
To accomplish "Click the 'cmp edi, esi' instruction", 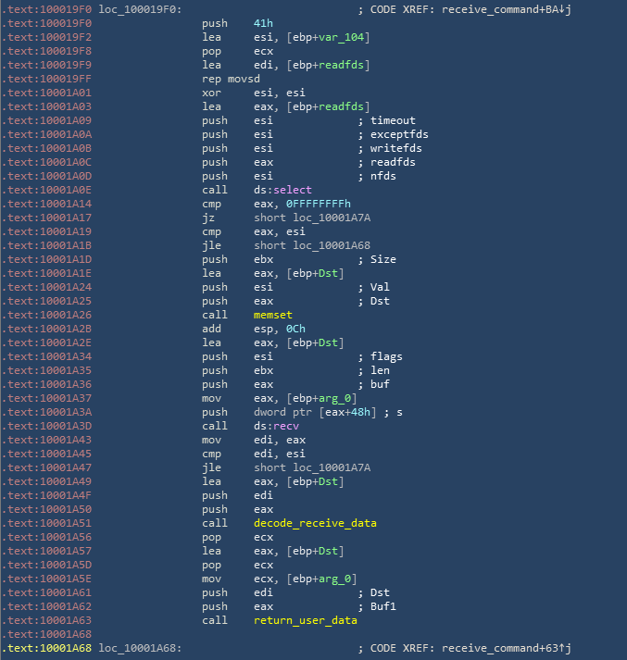I will tap(254, 454).
